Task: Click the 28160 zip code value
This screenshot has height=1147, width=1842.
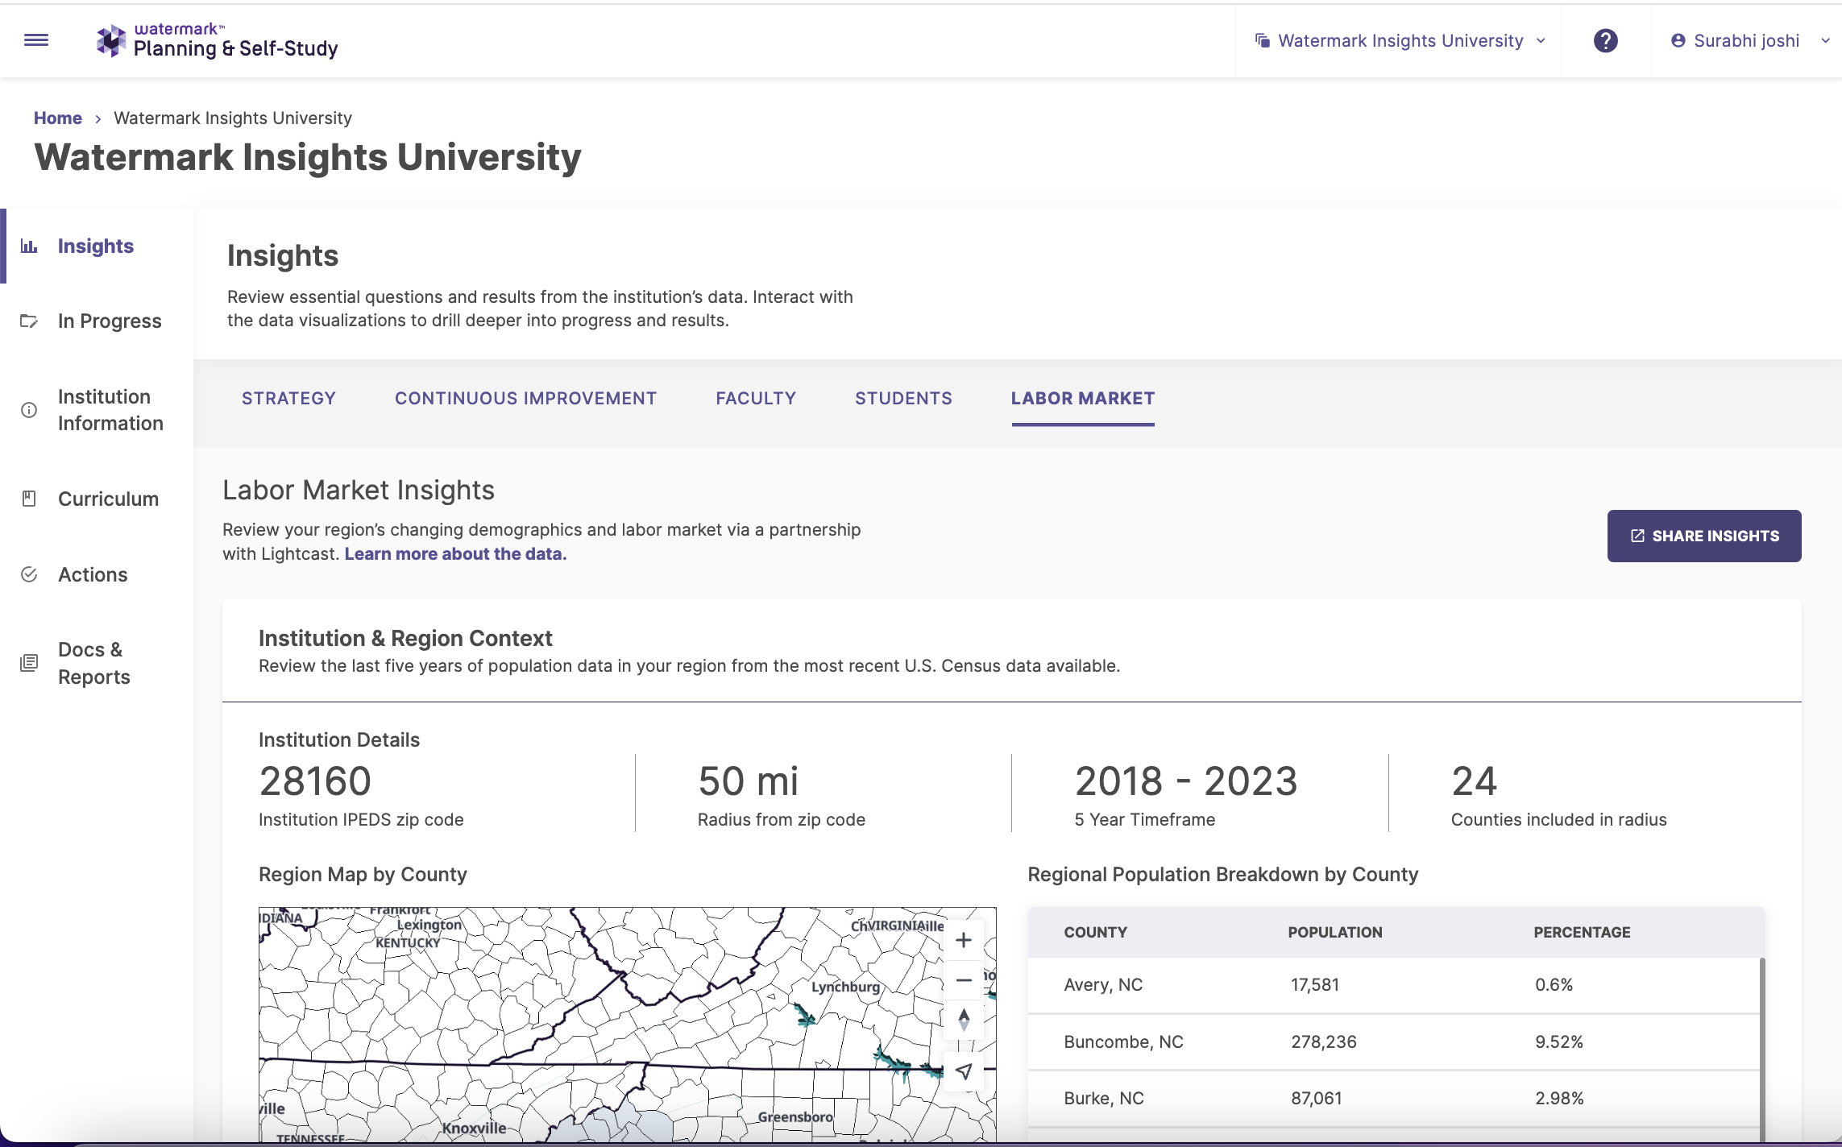Action: 315,781
